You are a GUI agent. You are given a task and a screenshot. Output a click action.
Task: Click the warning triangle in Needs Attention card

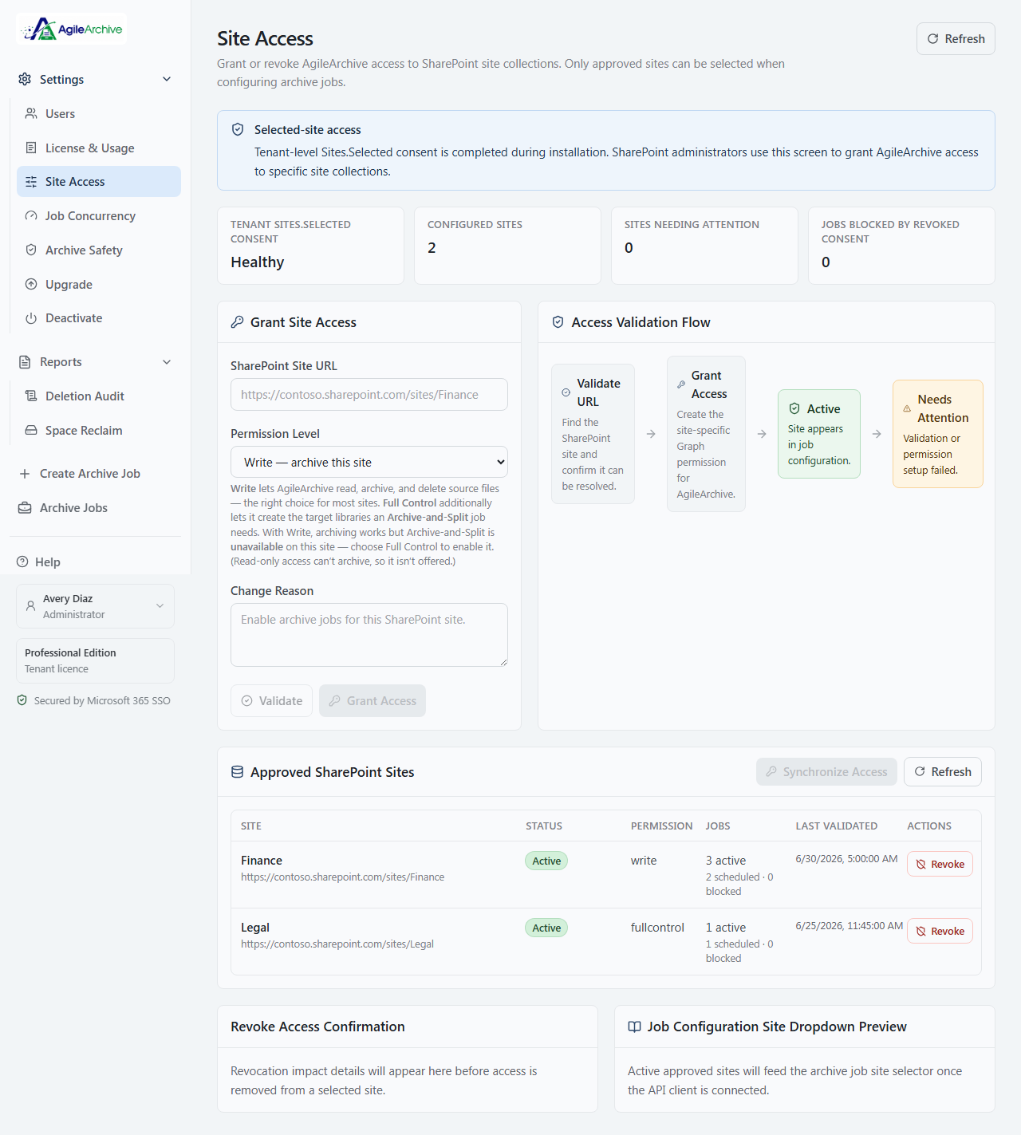coord(907,408)
